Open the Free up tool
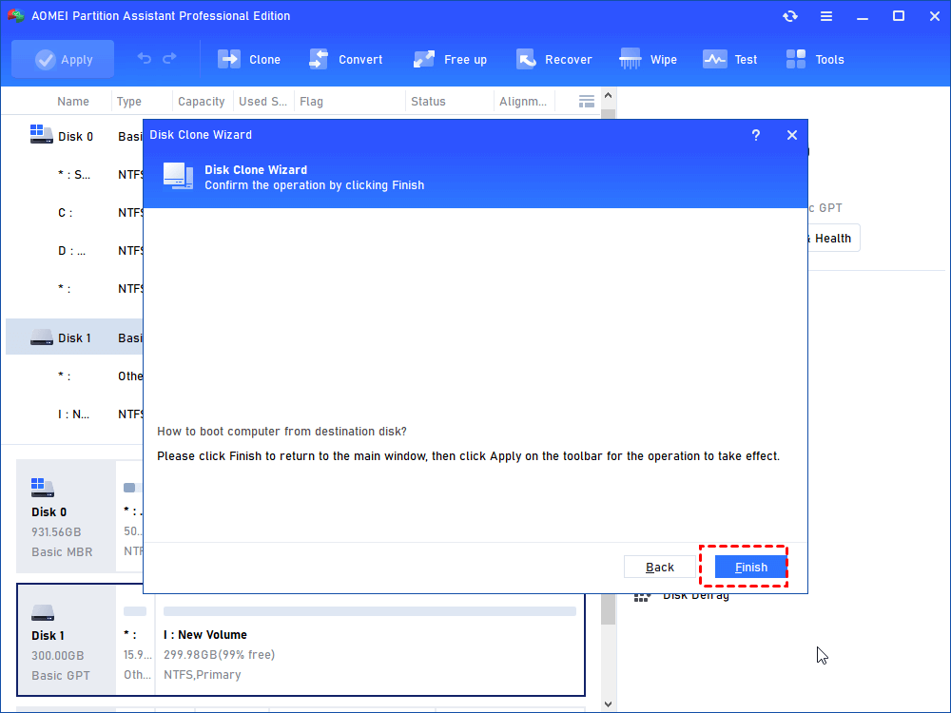The width and height of the screenshot is (951, 713). 450,59
